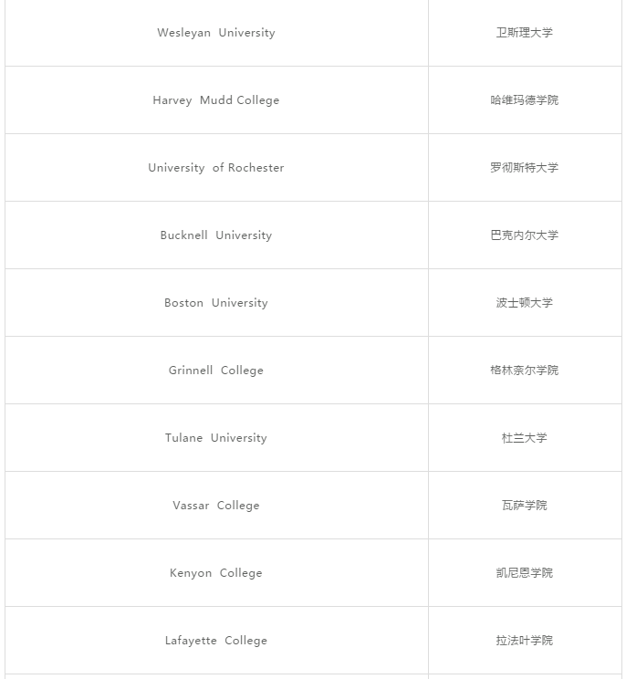Select the 哈维玛德学院 cell
The width and height of the screenshot is (626, 679).
click(x=525, y=100)
